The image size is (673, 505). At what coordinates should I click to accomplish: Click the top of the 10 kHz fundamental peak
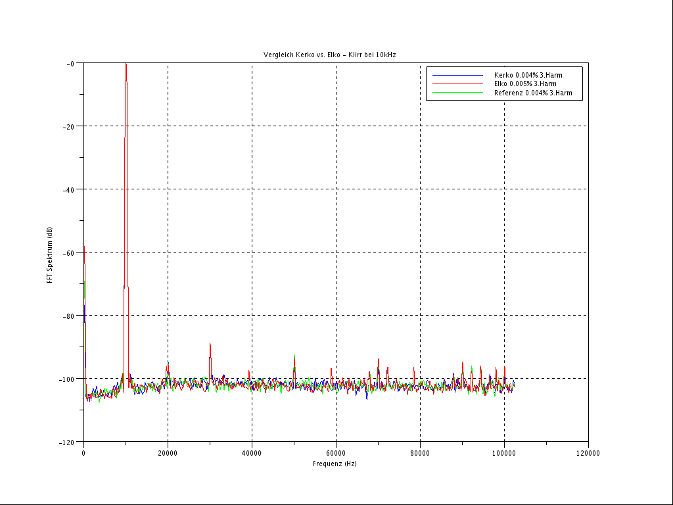pos(126,64)
